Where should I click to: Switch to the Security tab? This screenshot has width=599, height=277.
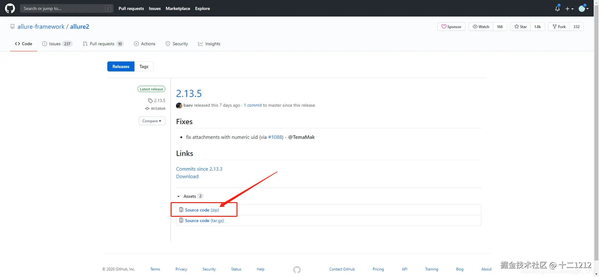(177, 44)
